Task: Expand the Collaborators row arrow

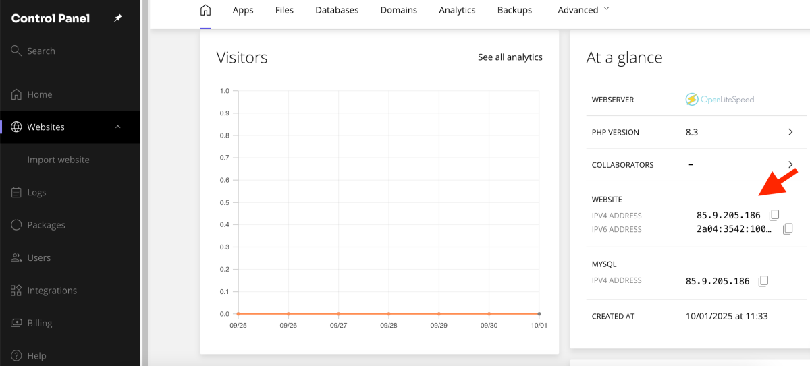Action: coord(790,164)
